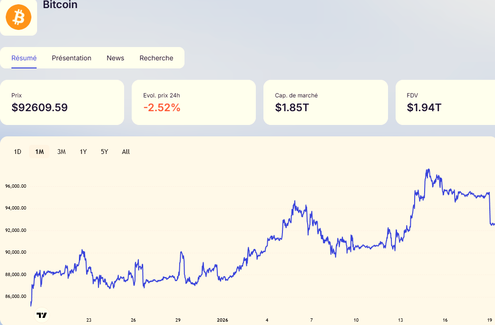Open the TradingView logo on the chart

tap(42, 315)
